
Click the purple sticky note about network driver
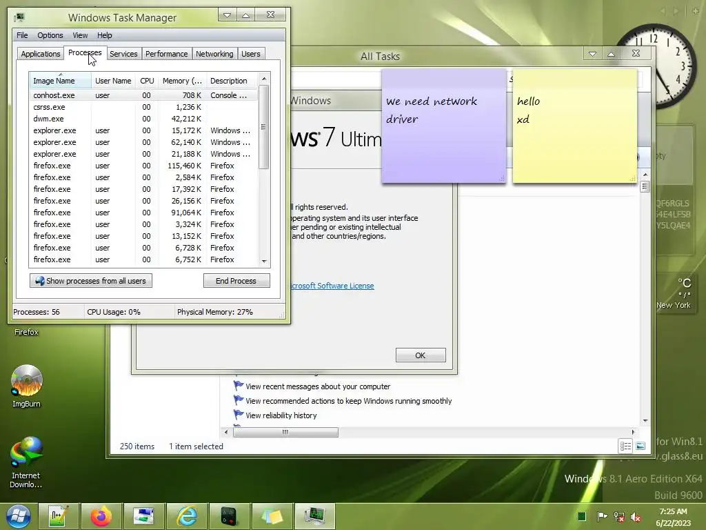click(444, 126)
